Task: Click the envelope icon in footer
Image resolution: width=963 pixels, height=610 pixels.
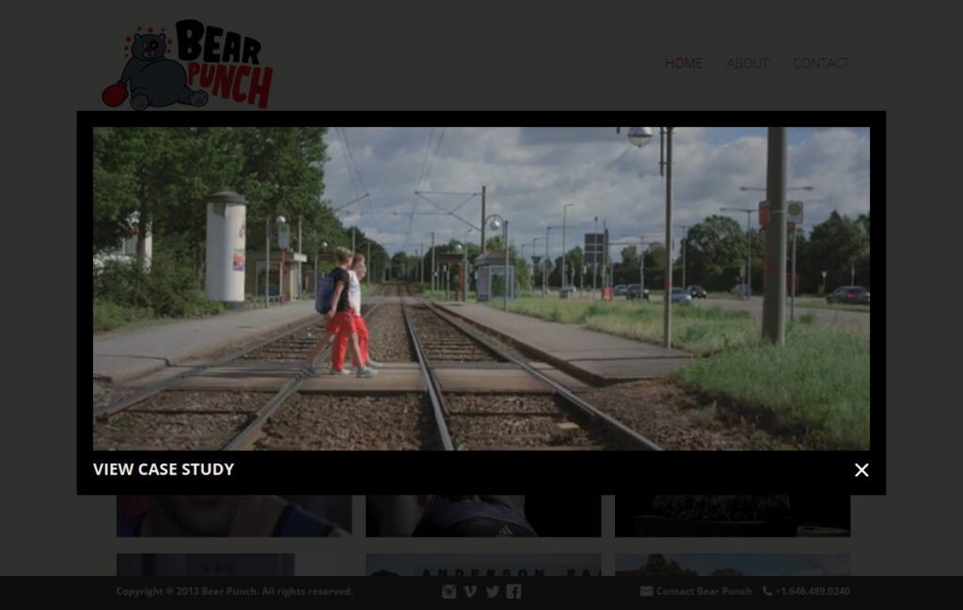Action: (646, 591)
